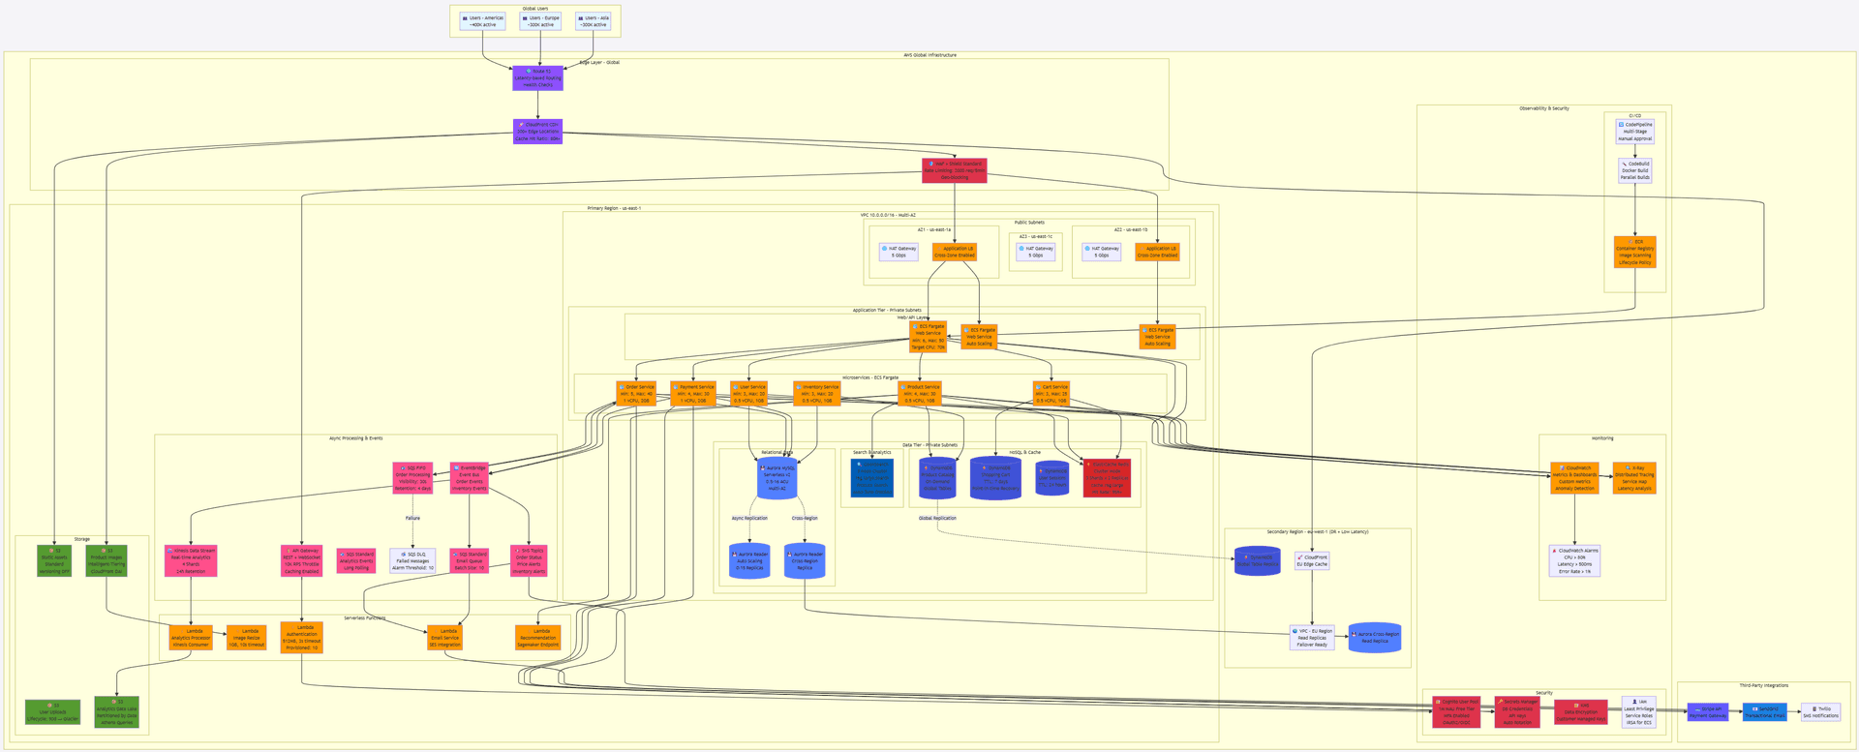
Task: Click the S3 Static Assets storage node
Action: click(x=54, y=560)
